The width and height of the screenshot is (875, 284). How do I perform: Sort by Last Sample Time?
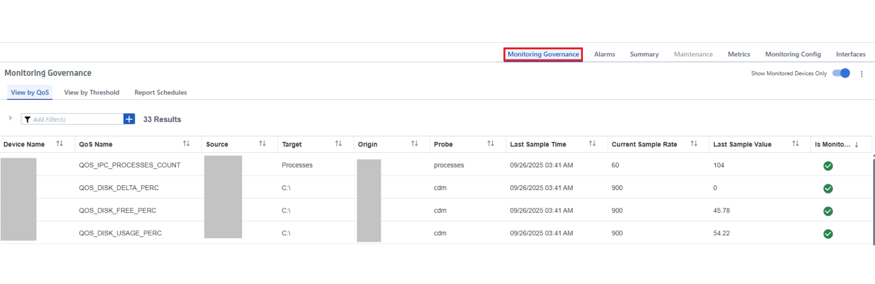point(593,144)
